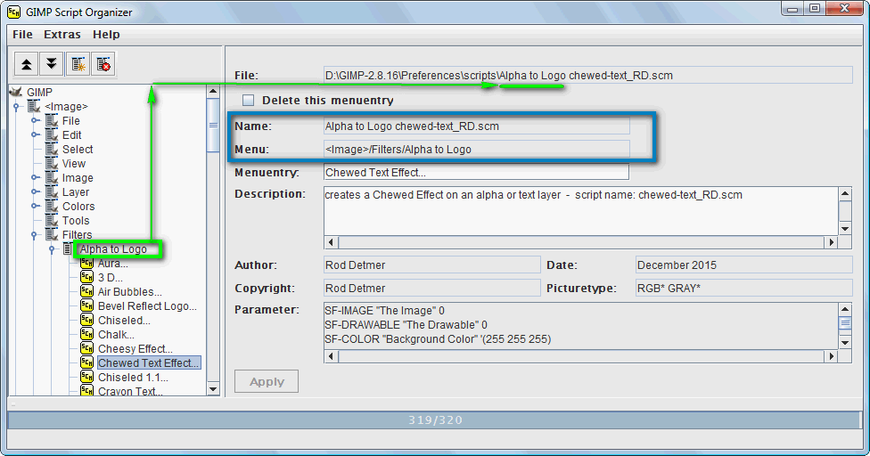Image resolution: width=870 pixels, height=456 pixels.
Task: Click the script icon for Air Bubbles...
Action: pos(86,291)
